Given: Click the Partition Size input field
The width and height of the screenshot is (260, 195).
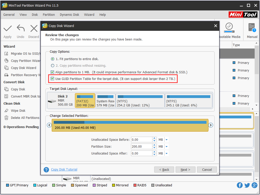Looking at the screenshot, I should click(141, 147).
